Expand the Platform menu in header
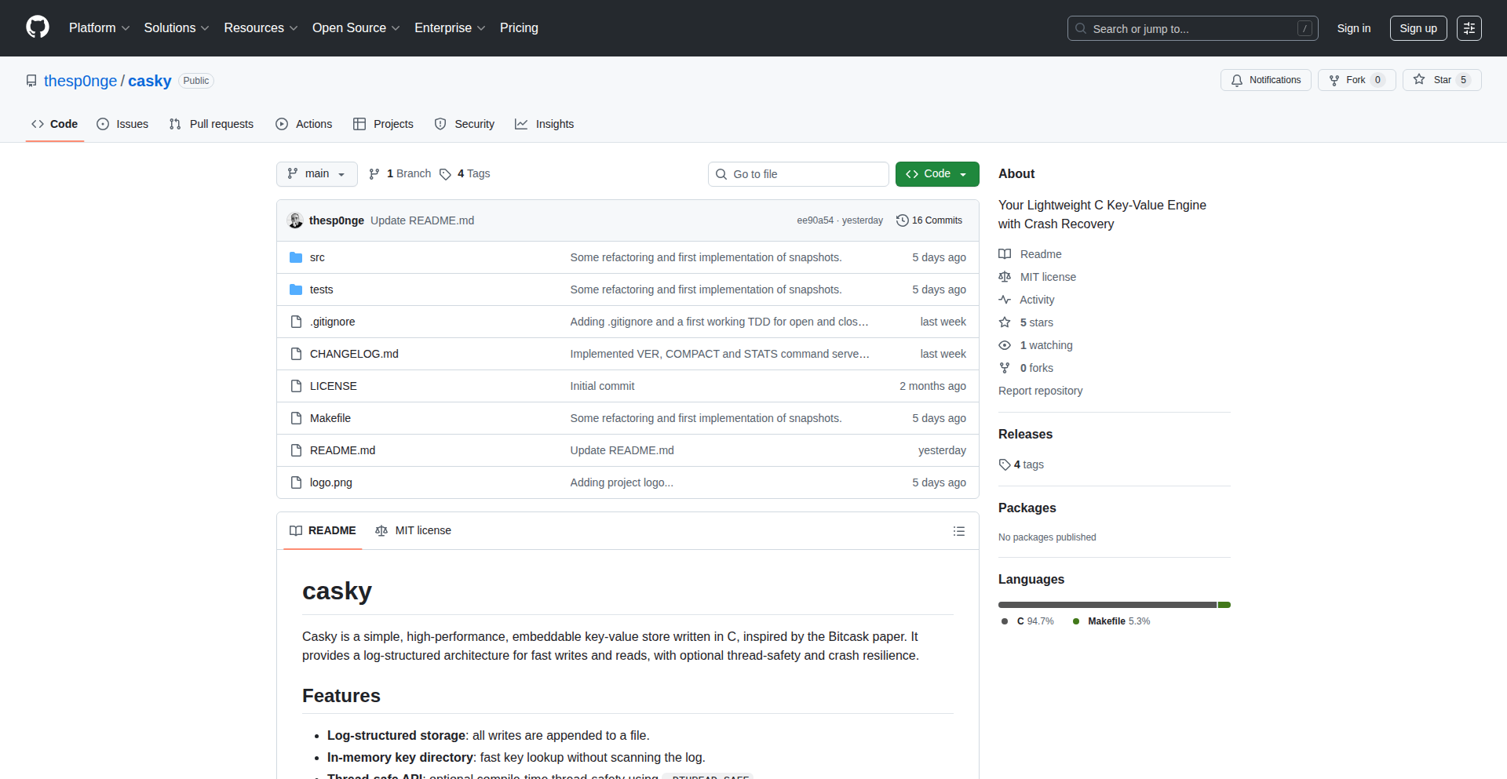 click(99, 28)
